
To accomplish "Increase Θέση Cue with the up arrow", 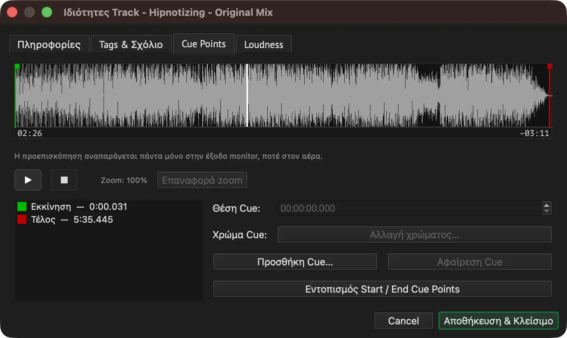I will click(547, 205).
